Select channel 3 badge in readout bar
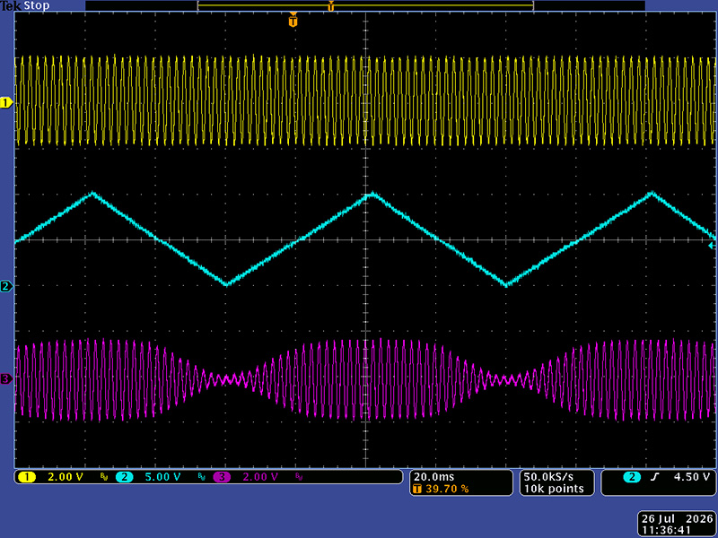The height and width of the screenshot is (538, 718). coord(221,477)
